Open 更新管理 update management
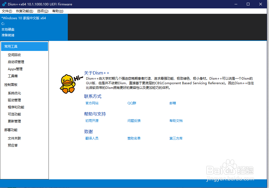The image size is (269, 188). tap(14, 121)
